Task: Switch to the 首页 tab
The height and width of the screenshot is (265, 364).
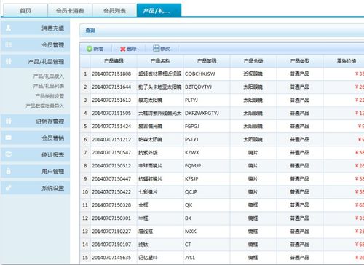Action: [x=25, y=11]
